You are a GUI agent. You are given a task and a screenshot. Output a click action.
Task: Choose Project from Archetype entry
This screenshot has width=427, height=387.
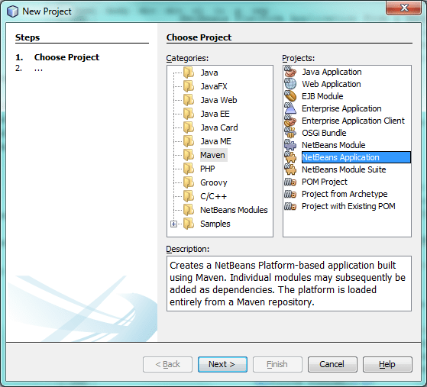coord(345,194)
